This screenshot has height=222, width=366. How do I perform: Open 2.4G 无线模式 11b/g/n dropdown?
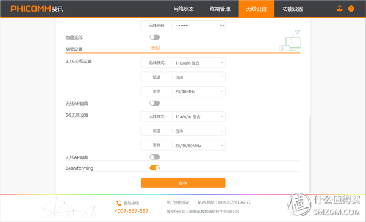[183, 63]
